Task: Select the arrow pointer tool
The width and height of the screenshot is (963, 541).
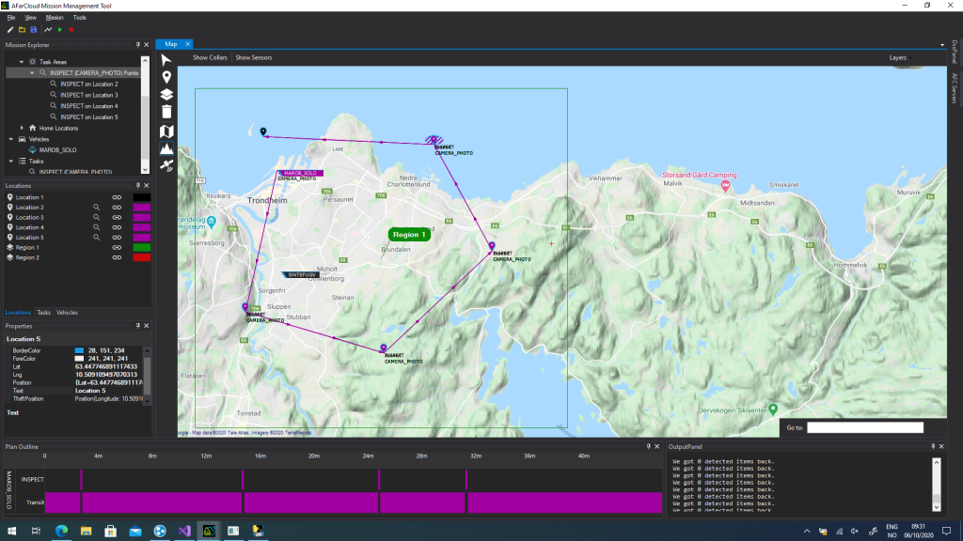Action: point(166,60)
